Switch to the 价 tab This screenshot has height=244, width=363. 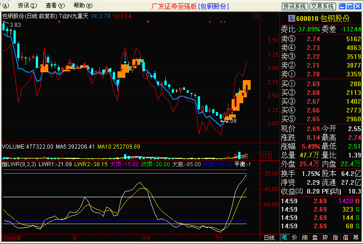[x=294, y=238]
